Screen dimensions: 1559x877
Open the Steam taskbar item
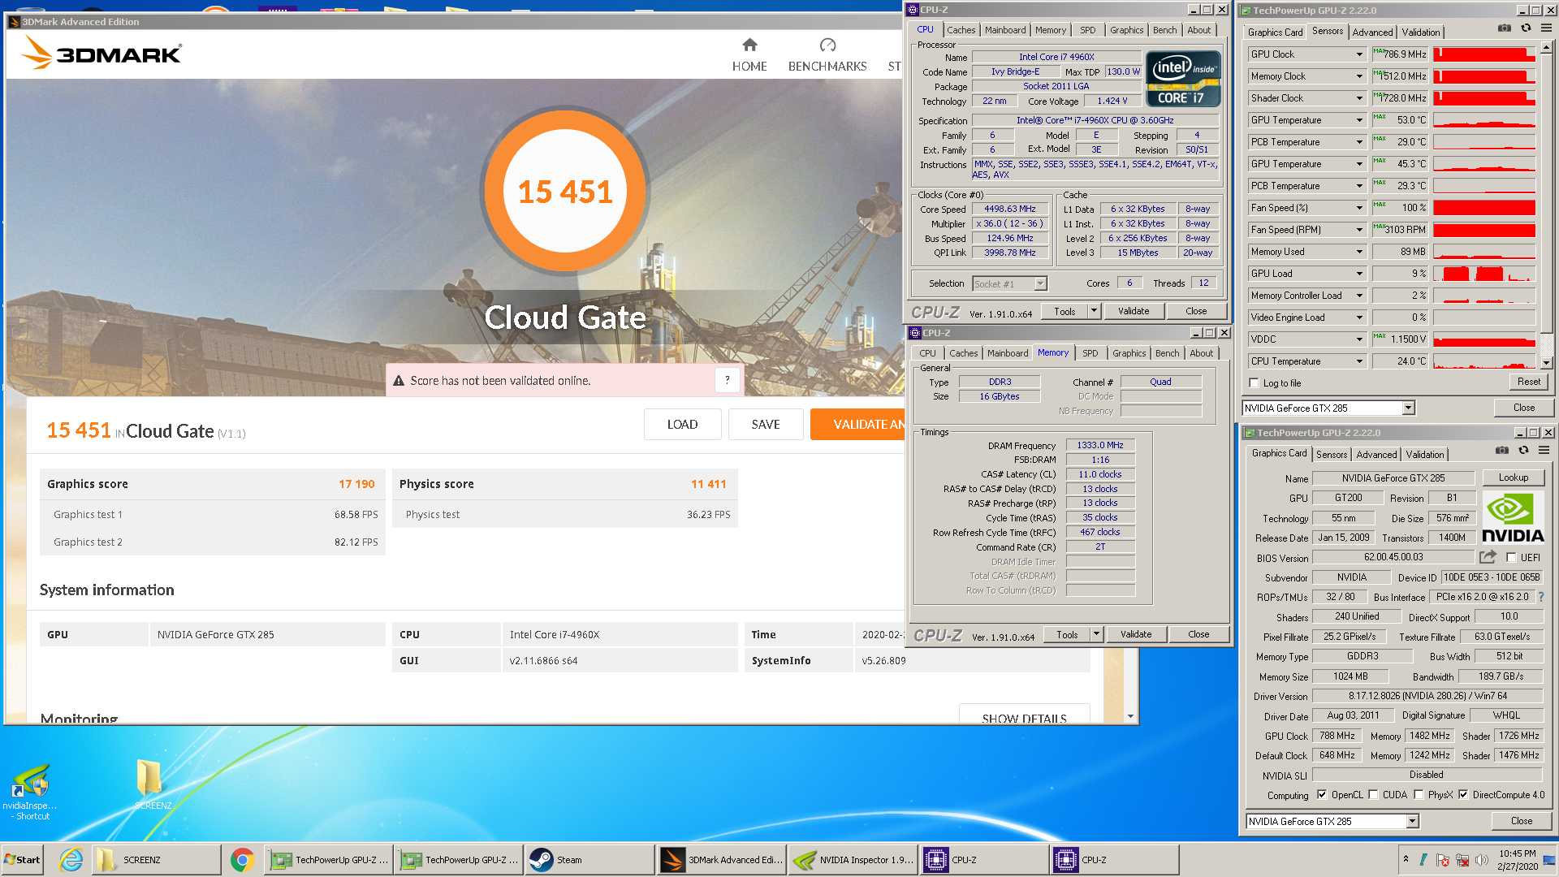(x=589, y=860)
